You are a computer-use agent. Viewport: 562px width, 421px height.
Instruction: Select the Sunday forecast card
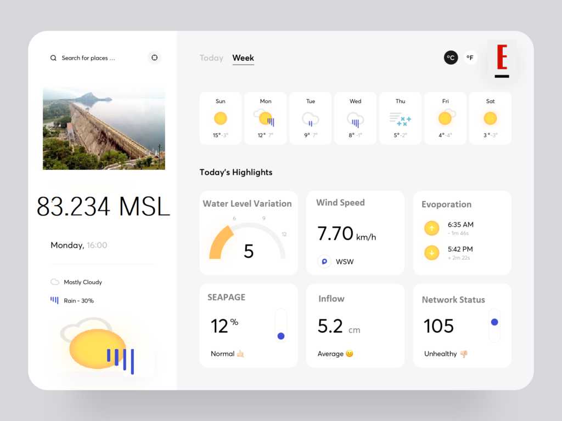(221, 118)
